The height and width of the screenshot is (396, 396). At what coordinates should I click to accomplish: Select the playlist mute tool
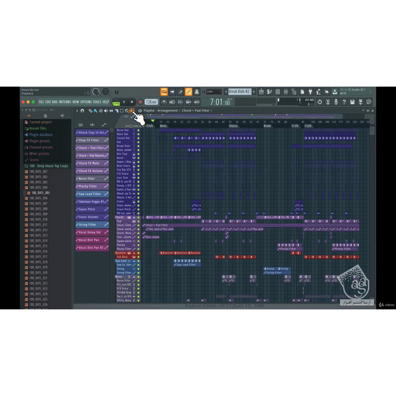tap(106, 110)
